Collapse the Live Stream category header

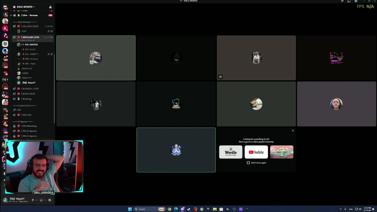(24, 22)
